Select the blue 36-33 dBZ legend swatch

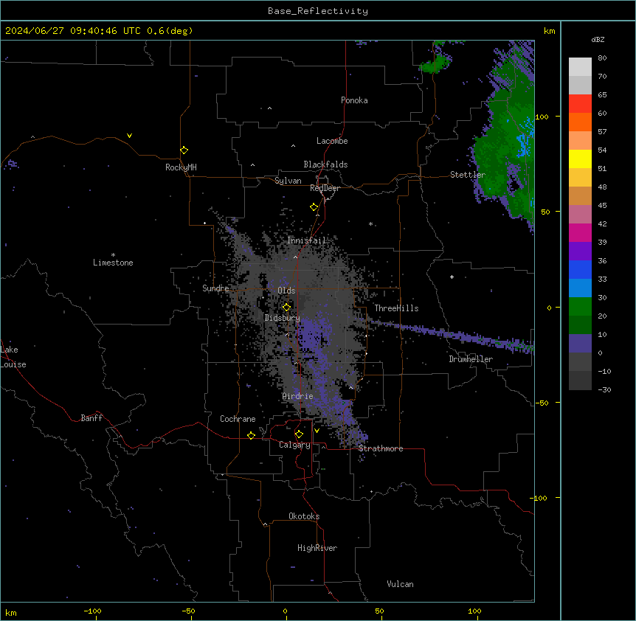point(580,269)
